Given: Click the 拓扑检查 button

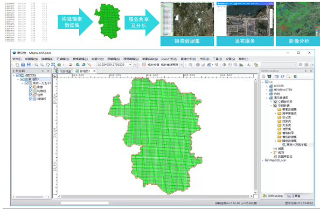Looking at the screenshot, I should click(151, 65).
